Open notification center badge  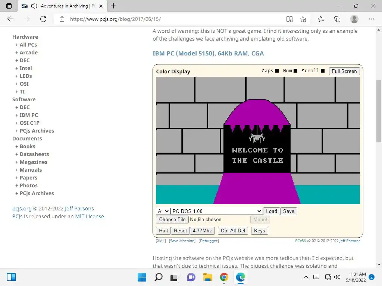[371, 277]
